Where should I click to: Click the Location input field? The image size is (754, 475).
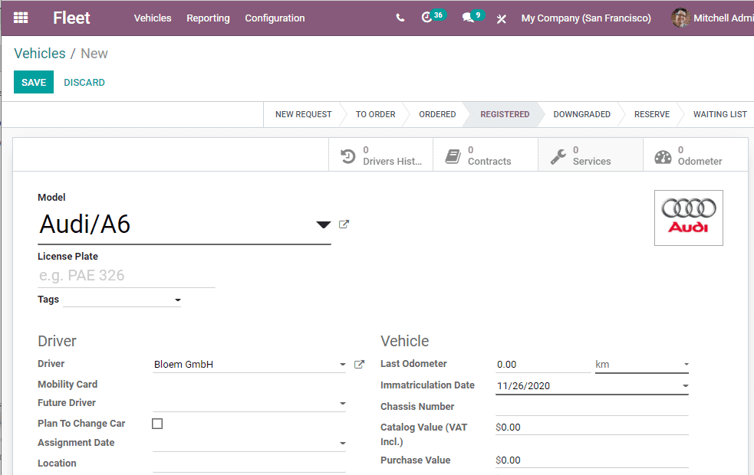click(249, 464)
